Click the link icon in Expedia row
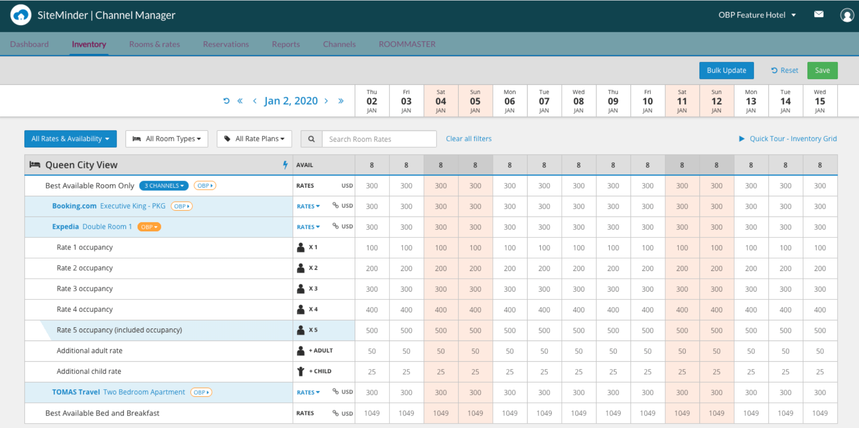This screenshot has height=428, width=859. tap(335, 226)
